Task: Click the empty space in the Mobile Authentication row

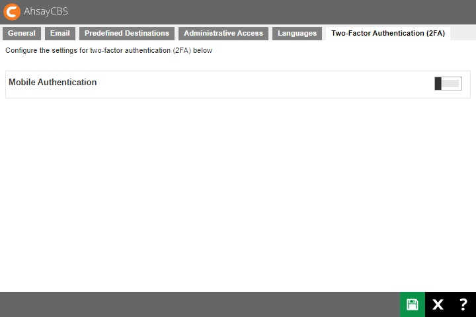Action: [264, 84]
